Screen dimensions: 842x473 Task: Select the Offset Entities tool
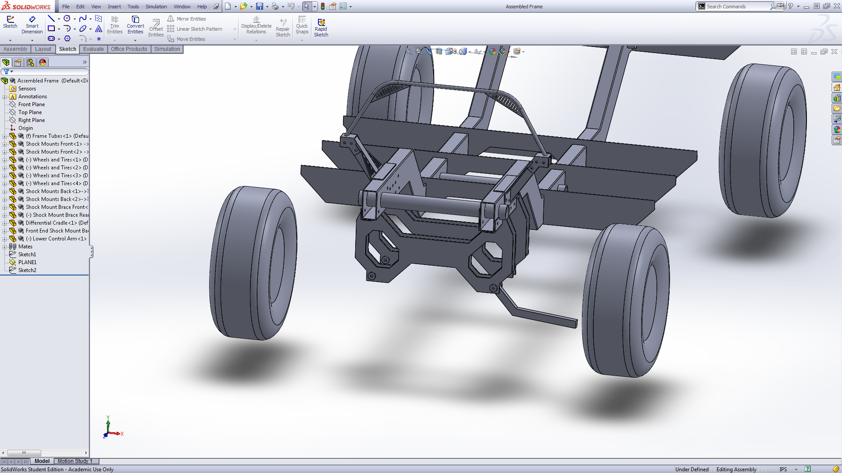156,27
